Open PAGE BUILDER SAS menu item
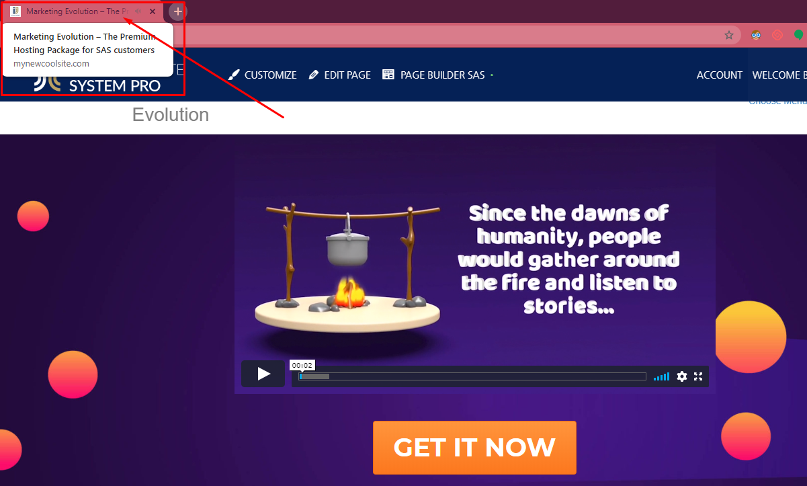This screenshot has height=486, width=807. [x=434, y=75]
